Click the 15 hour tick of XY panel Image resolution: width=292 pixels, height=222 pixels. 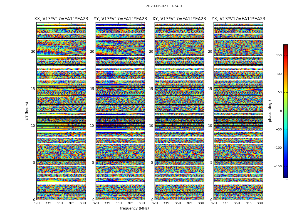coord(151,89)
